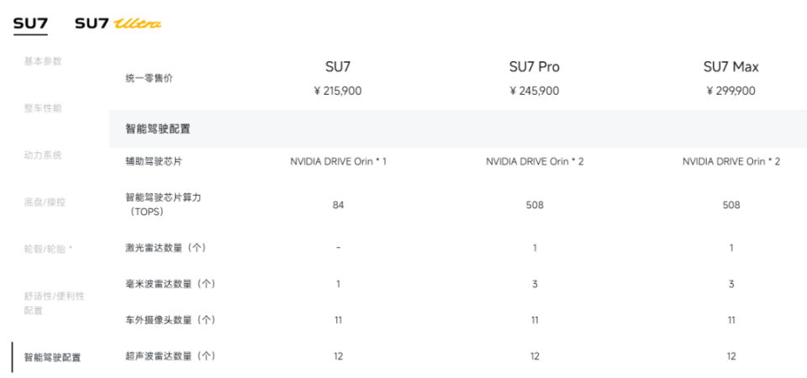Open 基本参数 section in sidebar
This screenshot has height=378, width=807.
coord(43,61)
